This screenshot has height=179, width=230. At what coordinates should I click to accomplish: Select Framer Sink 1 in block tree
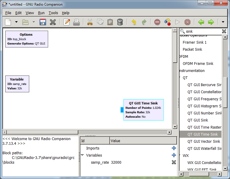point(195,42)
